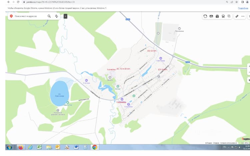Open the three-dots more tools menu
This screenshot has height=156, width=250.
click(x=243, y=16)
